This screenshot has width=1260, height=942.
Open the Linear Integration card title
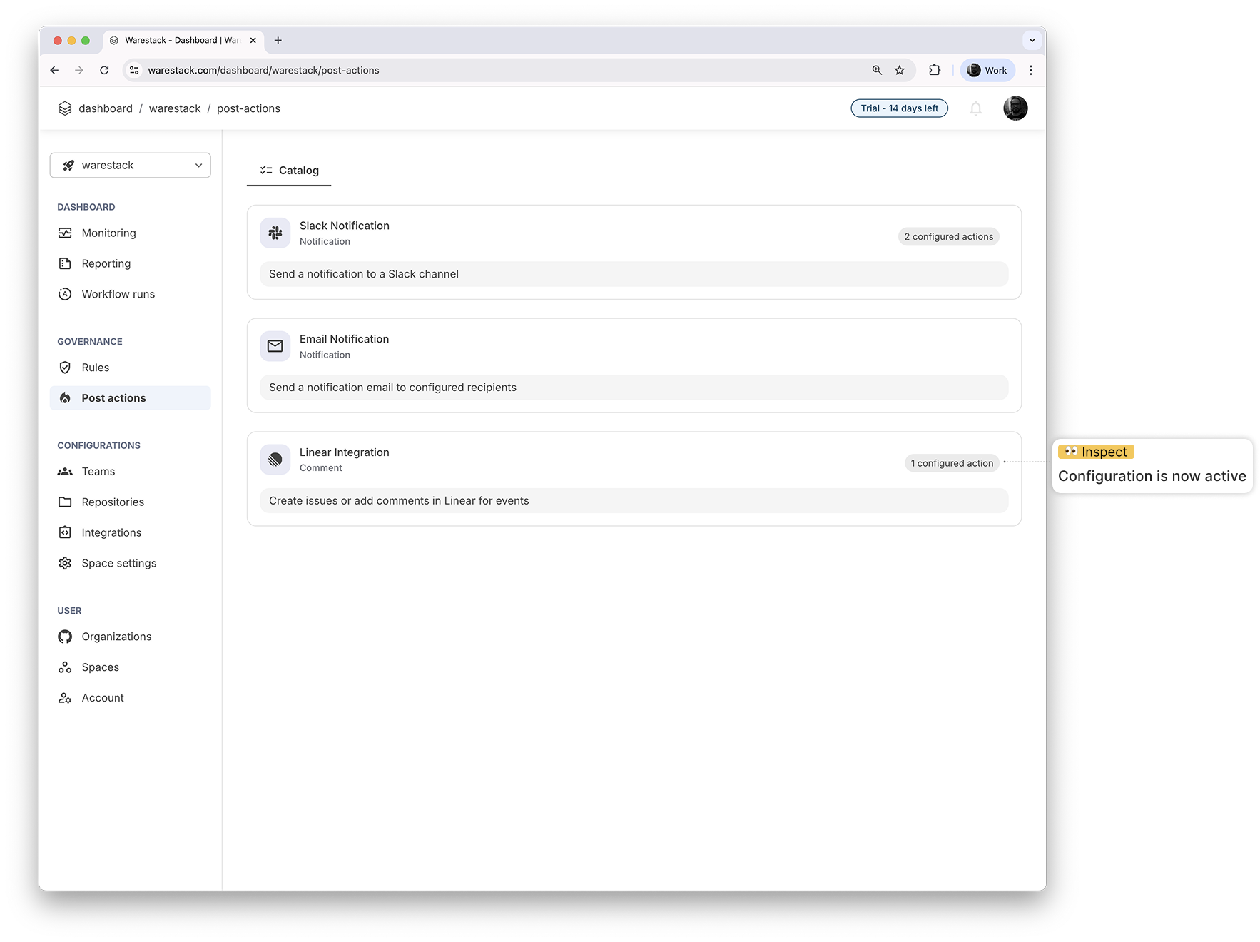[345, 452]
